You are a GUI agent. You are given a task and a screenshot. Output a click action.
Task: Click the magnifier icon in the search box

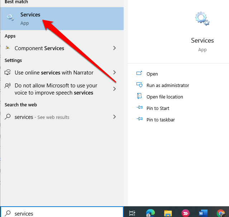tap(8, 213)
